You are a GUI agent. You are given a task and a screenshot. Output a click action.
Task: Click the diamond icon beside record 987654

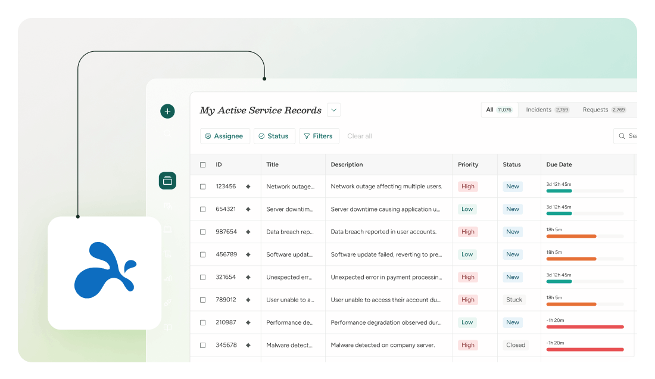point(248,232)
